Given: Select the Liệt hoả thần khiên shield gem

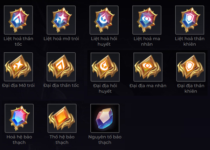Looking at the screenshot, I should tap(190, 20).
